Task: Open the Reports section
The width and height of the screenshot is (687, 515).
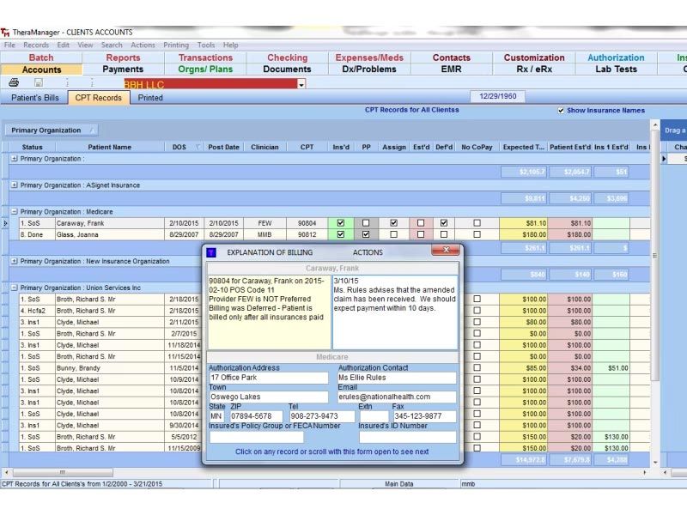Action: [x=123, y=58]
